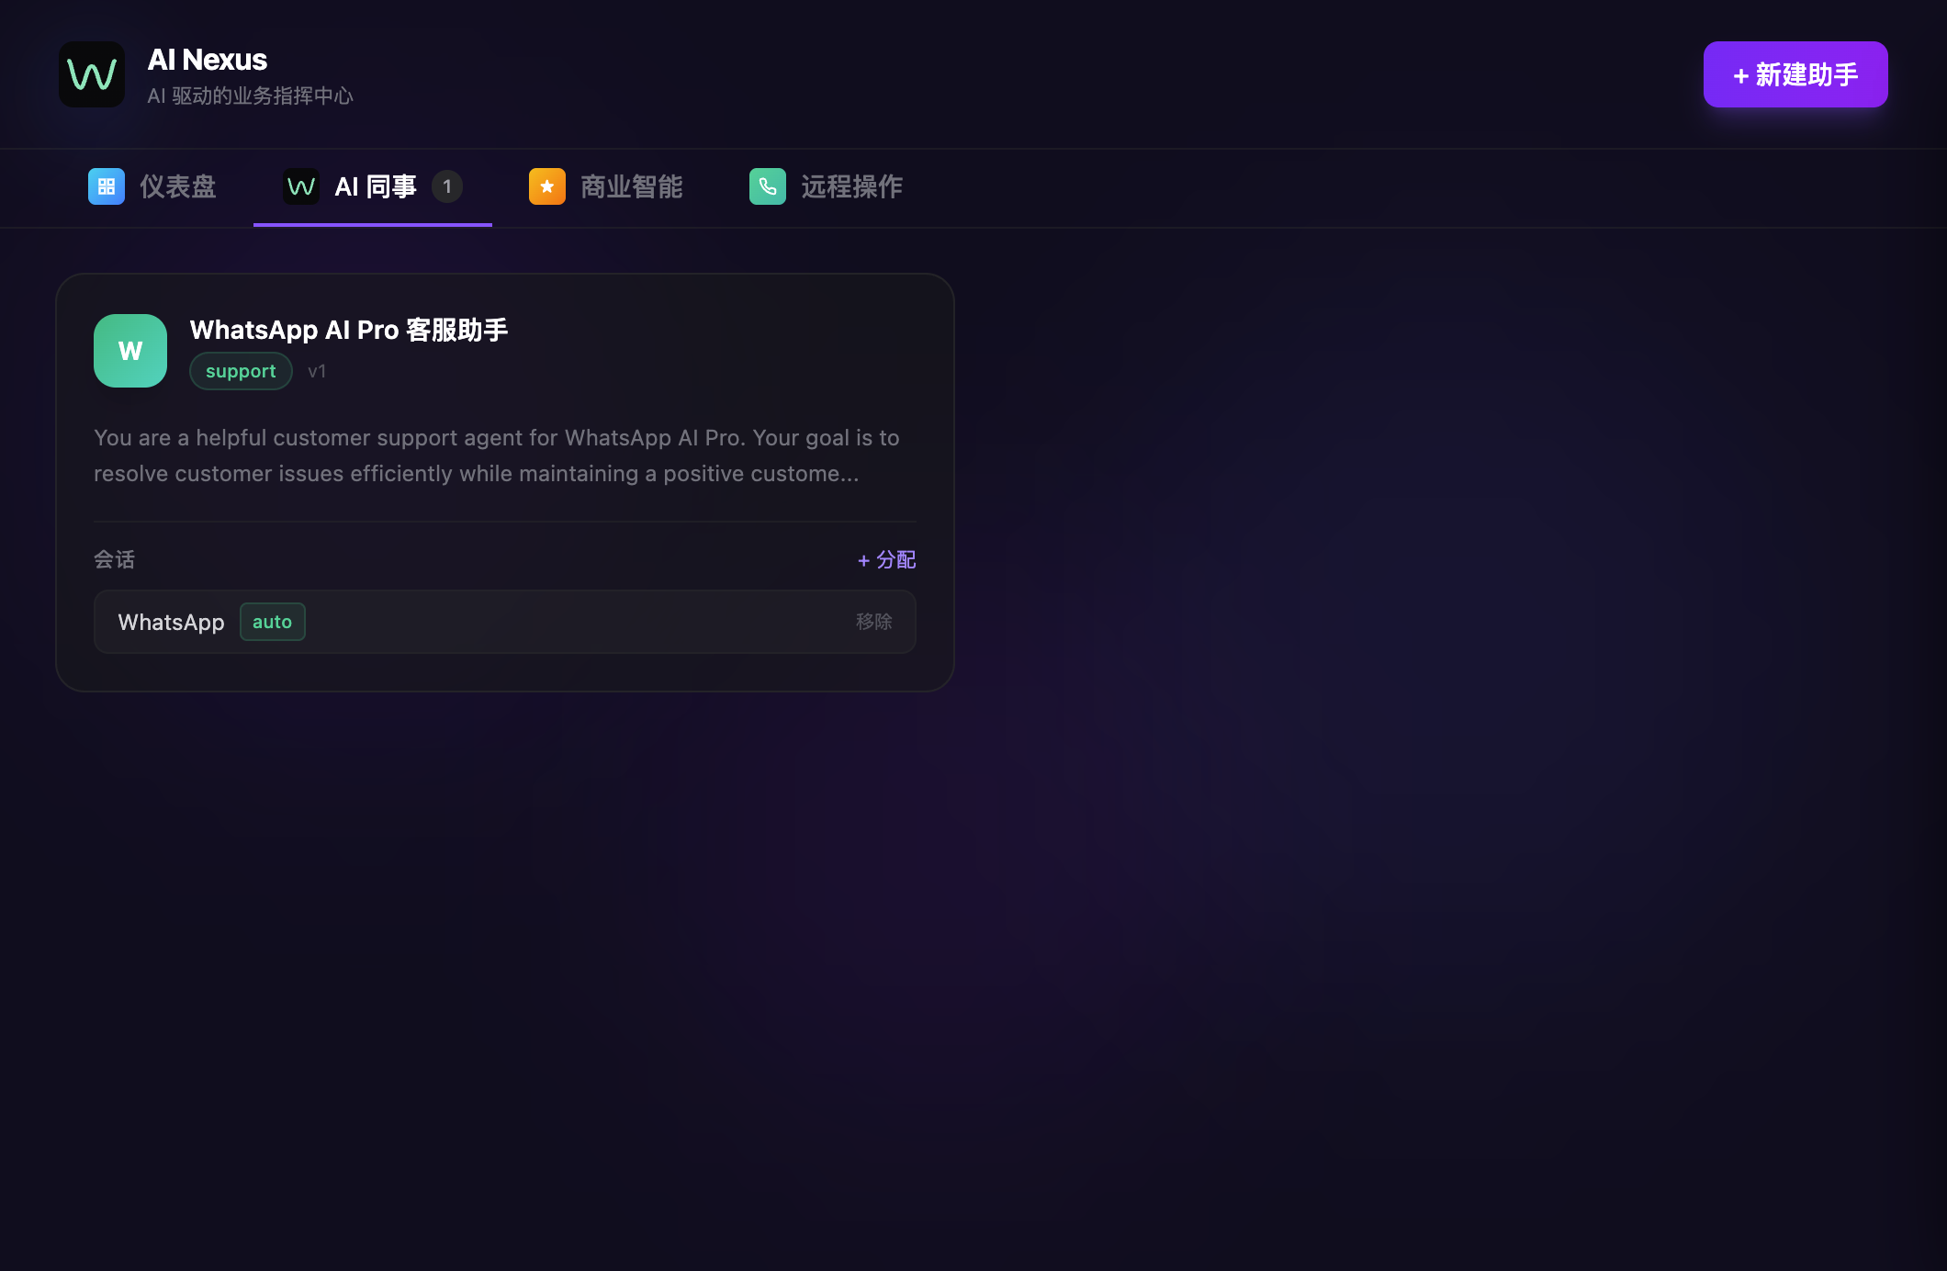The image size is (1947, 1271).
Task: Click the orange star icon for 商业智能
Action: pos(547,186)
